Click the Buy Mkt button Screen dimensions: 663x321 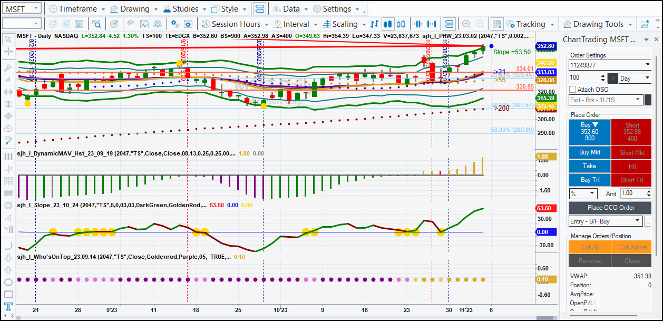tap(589, 152)
